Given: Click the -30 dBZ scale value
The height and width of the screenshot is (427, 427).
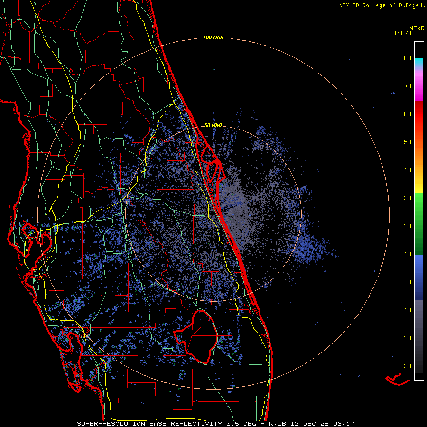Looking at the screenshot, I should (406, 366).
